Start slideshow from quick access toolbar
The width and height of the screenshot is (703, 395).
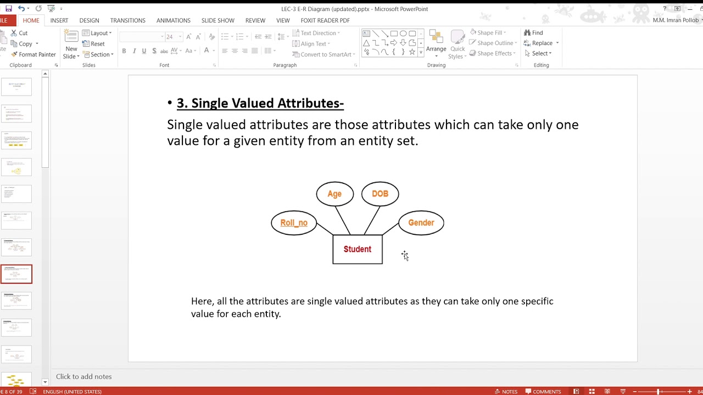[51, 8]
